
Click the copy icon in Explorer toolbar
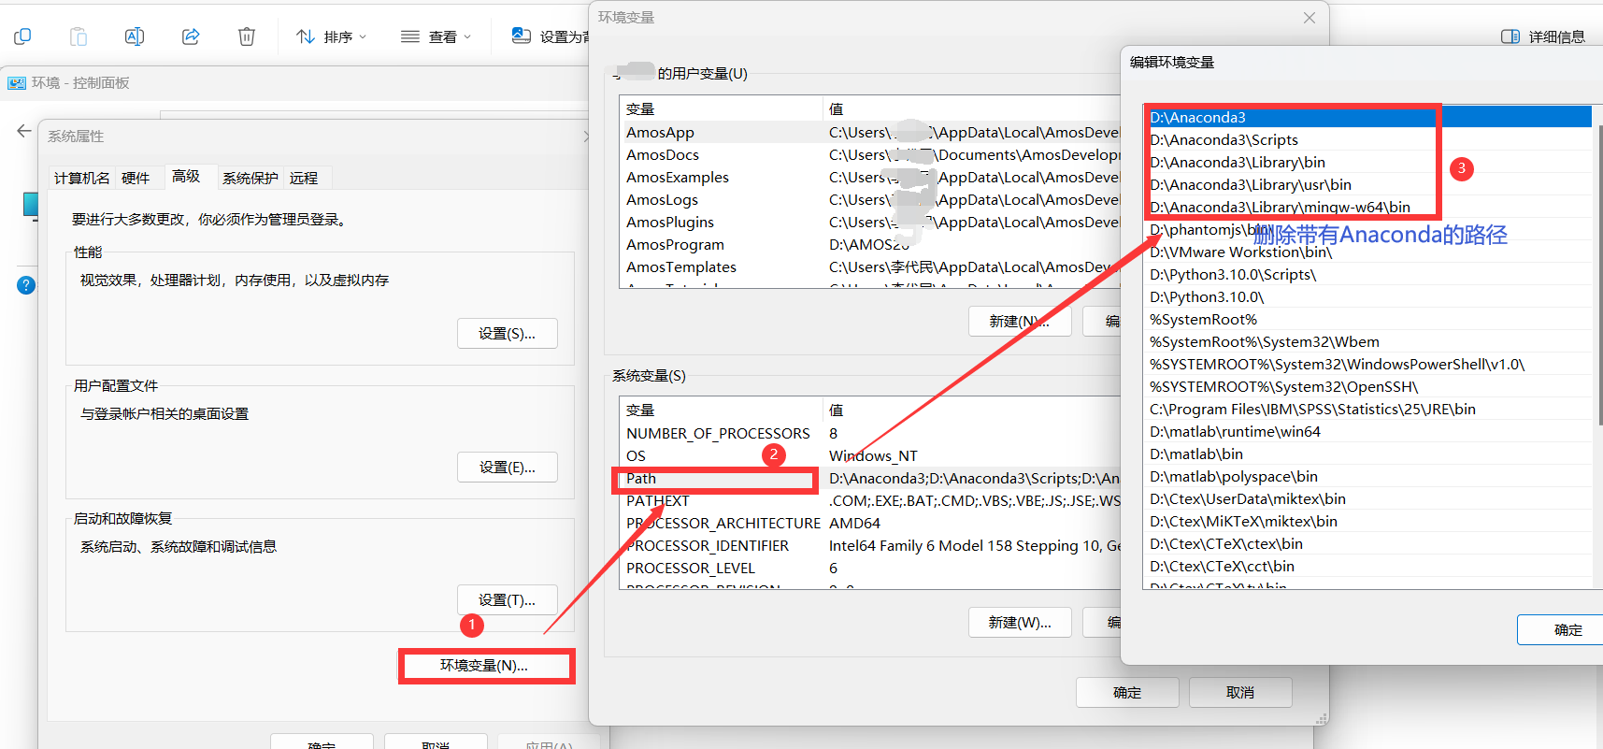pyautogui.click(x=22, y=36)
